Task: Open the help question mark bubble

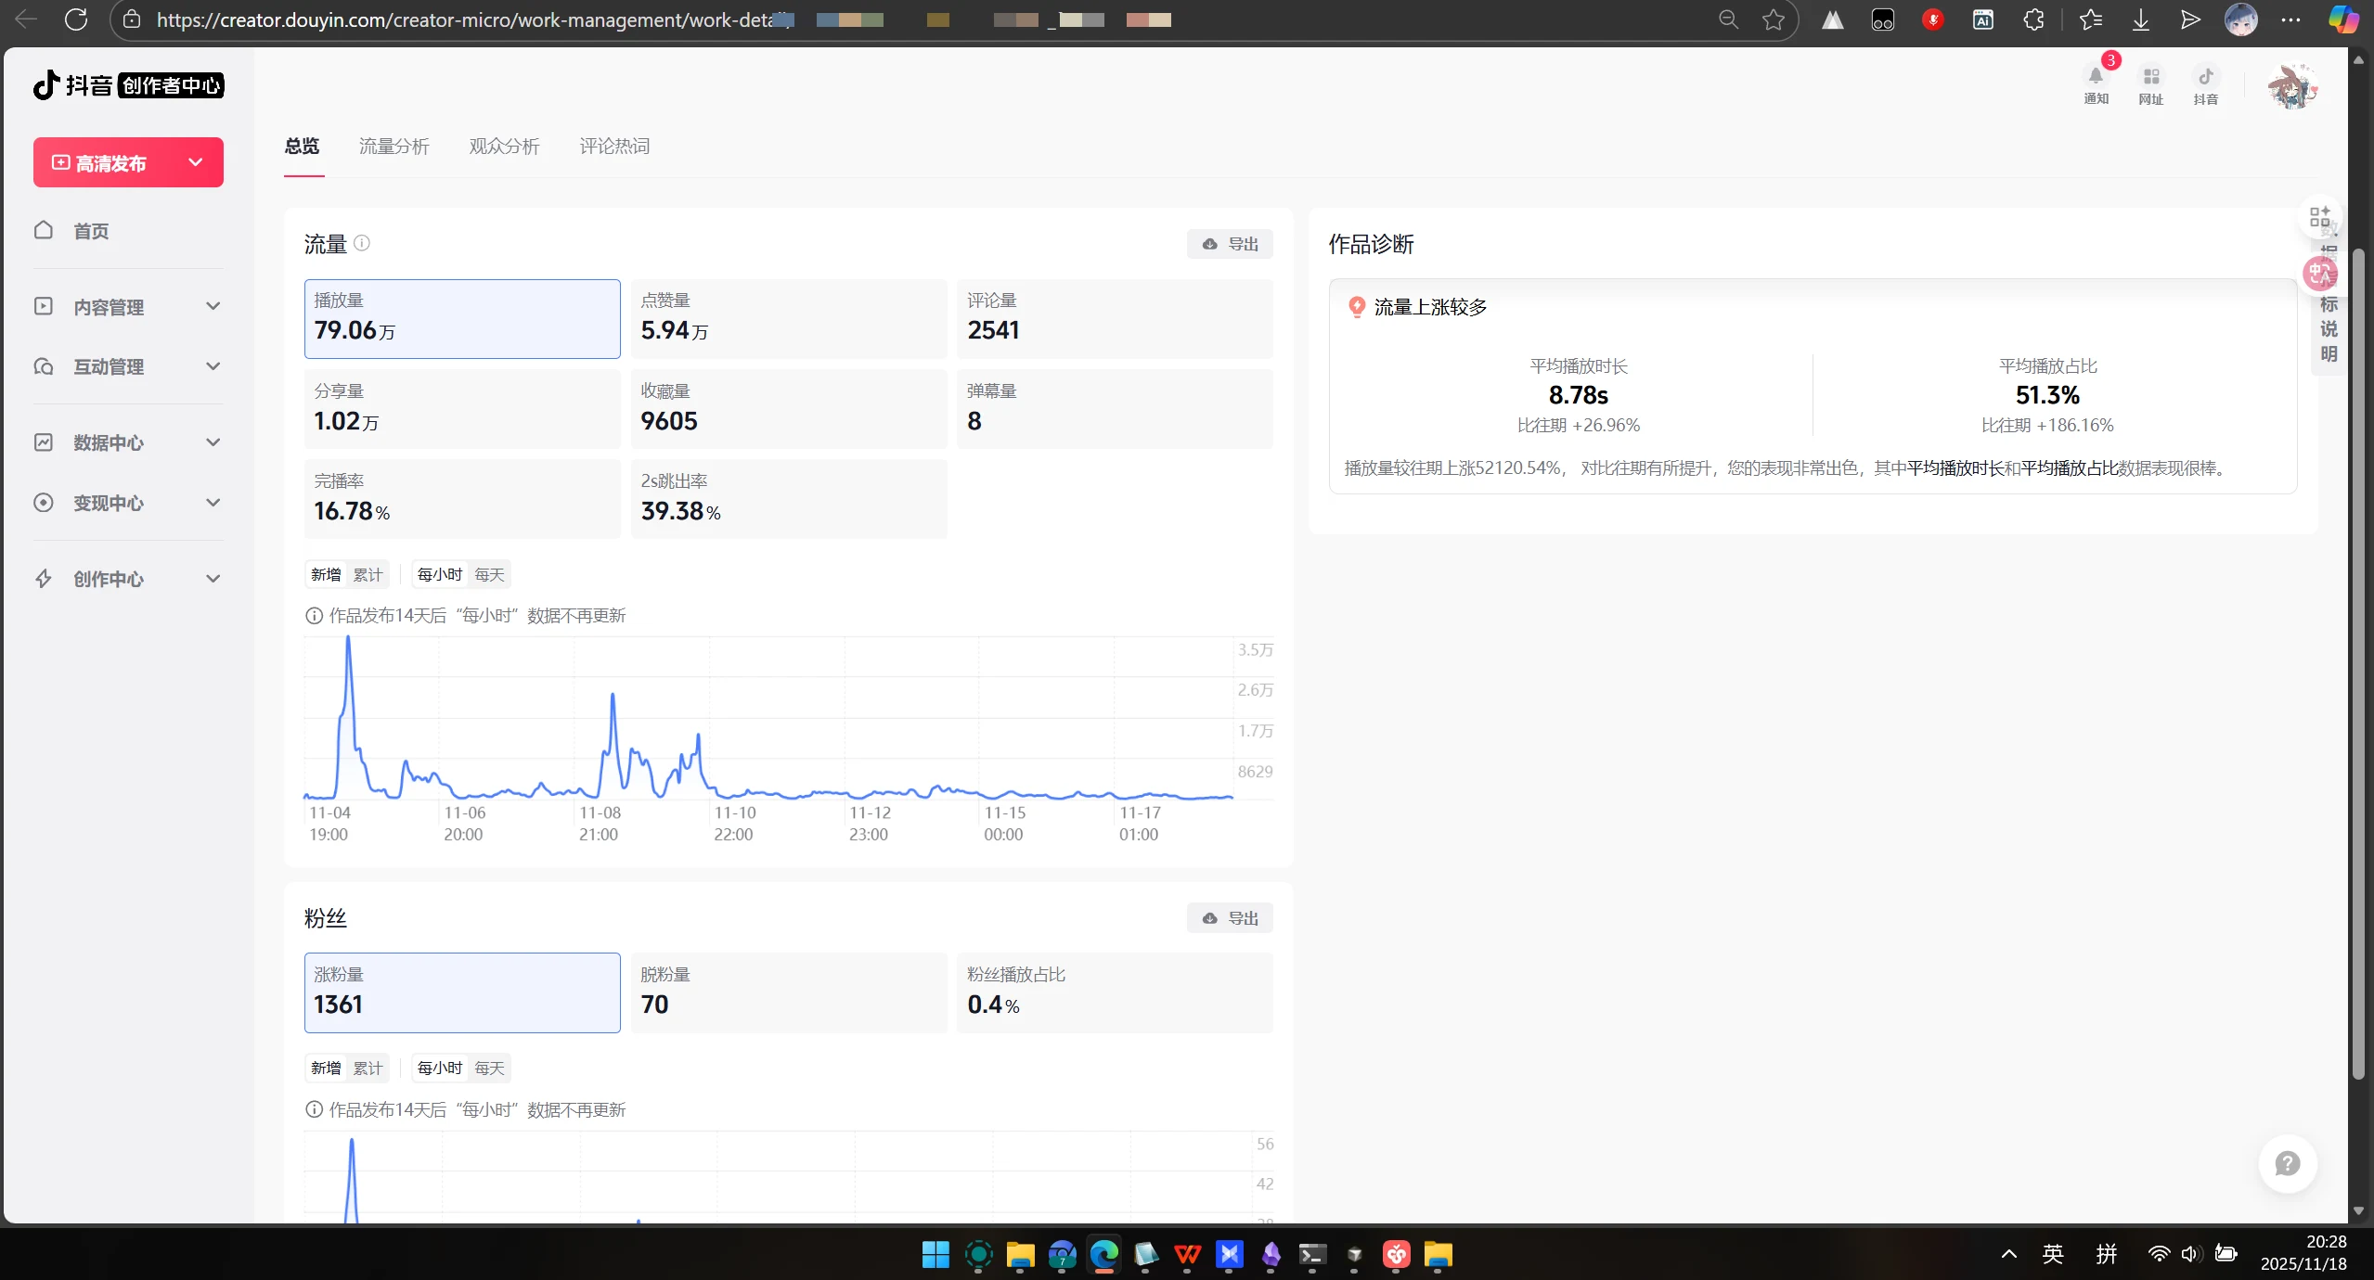Action: click(x=2287, y=1163)
